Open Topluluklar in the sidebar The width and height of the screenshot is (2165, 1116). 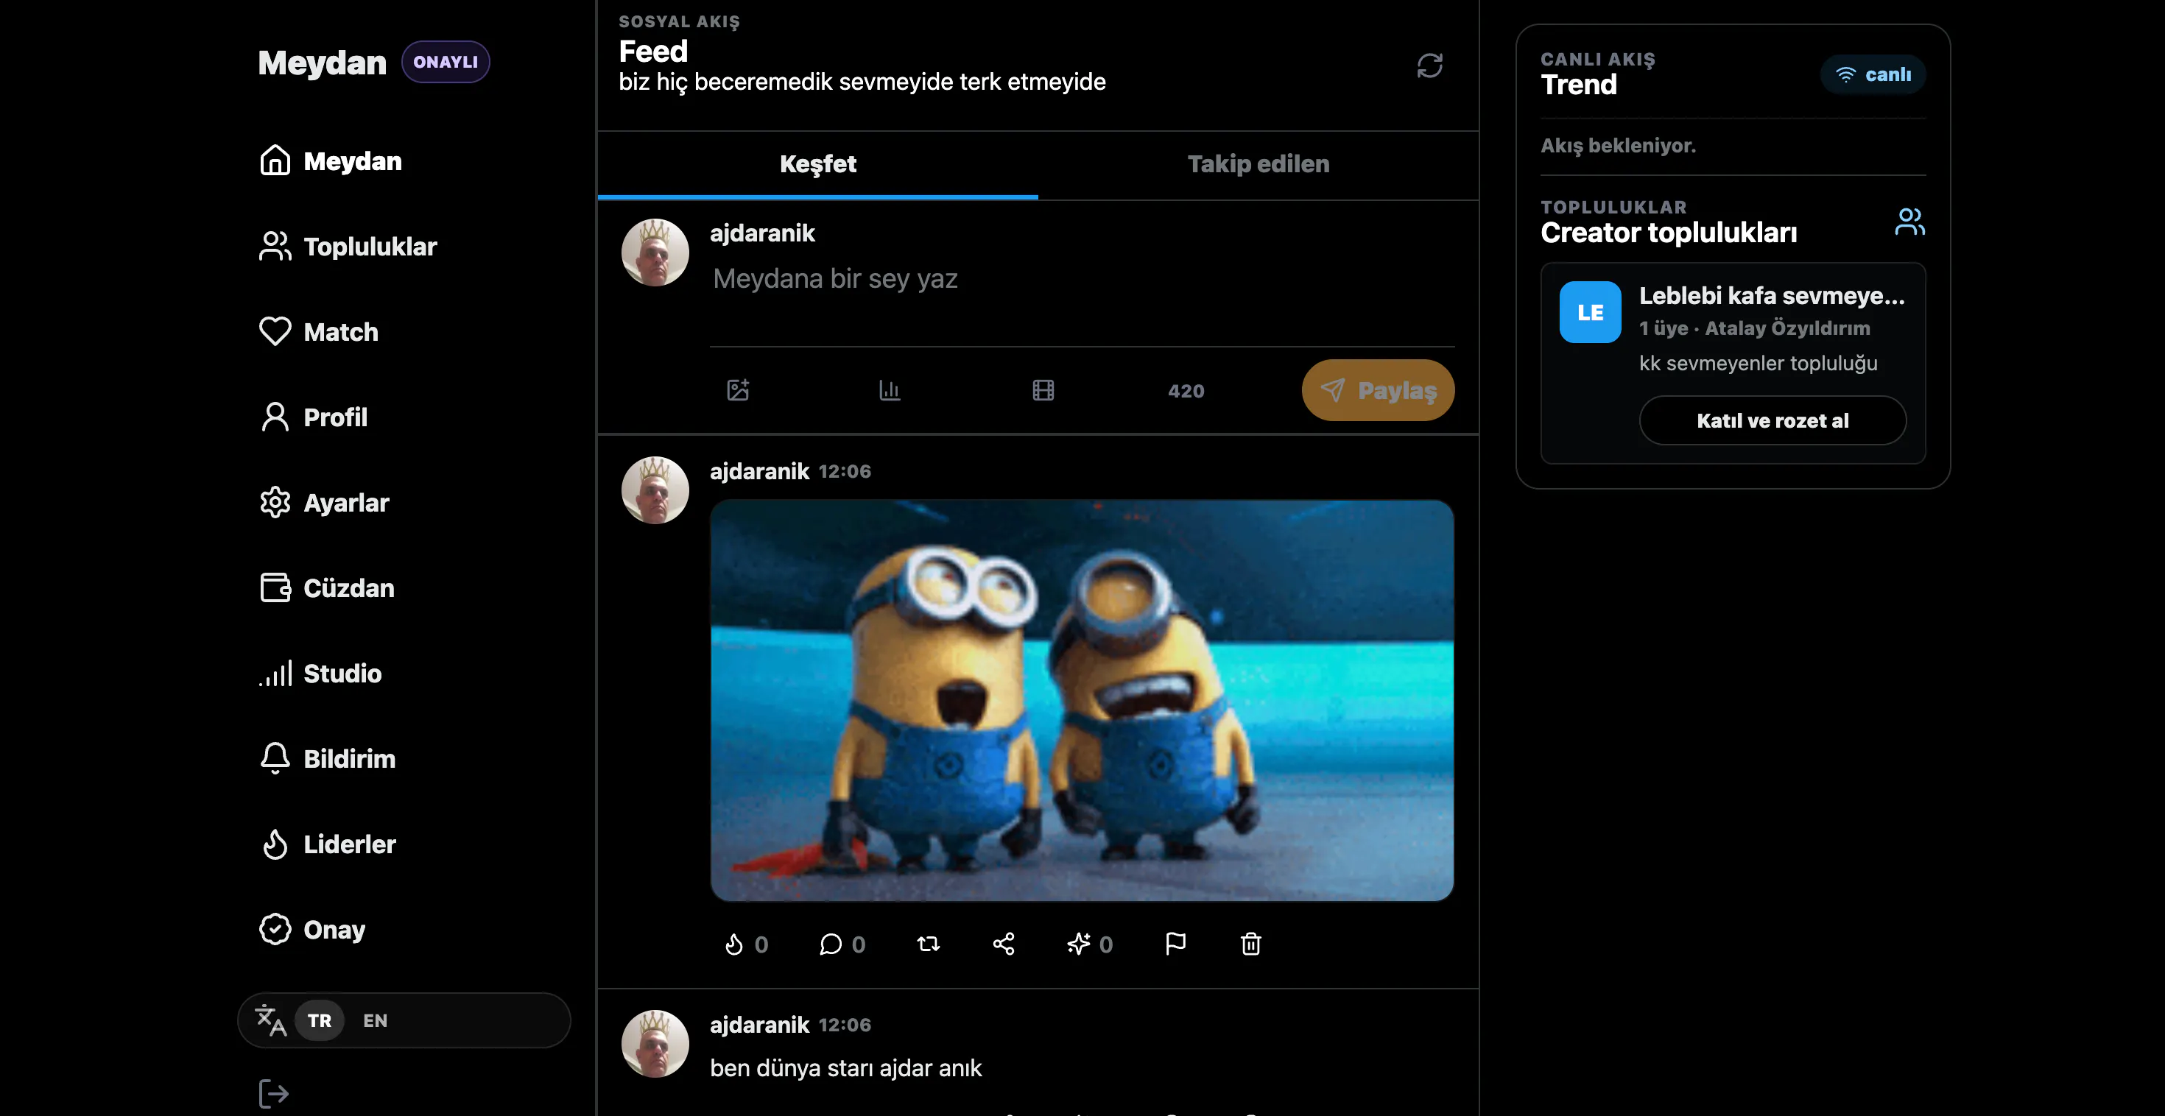tap(349, 246)
